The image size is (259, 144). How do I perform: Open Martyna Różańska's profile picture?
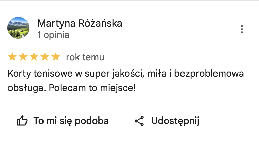(x=18, y=28)
